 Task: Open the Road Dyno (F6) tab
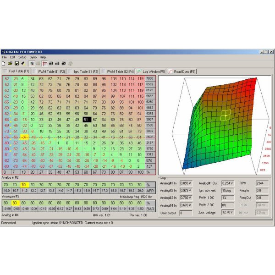click(x=182, y=71)
